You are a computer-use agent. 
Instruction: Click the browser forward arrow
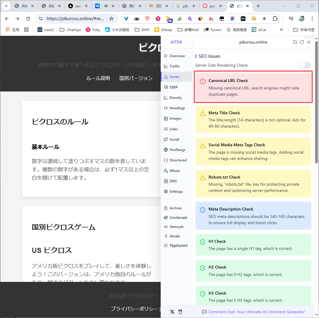17,19
